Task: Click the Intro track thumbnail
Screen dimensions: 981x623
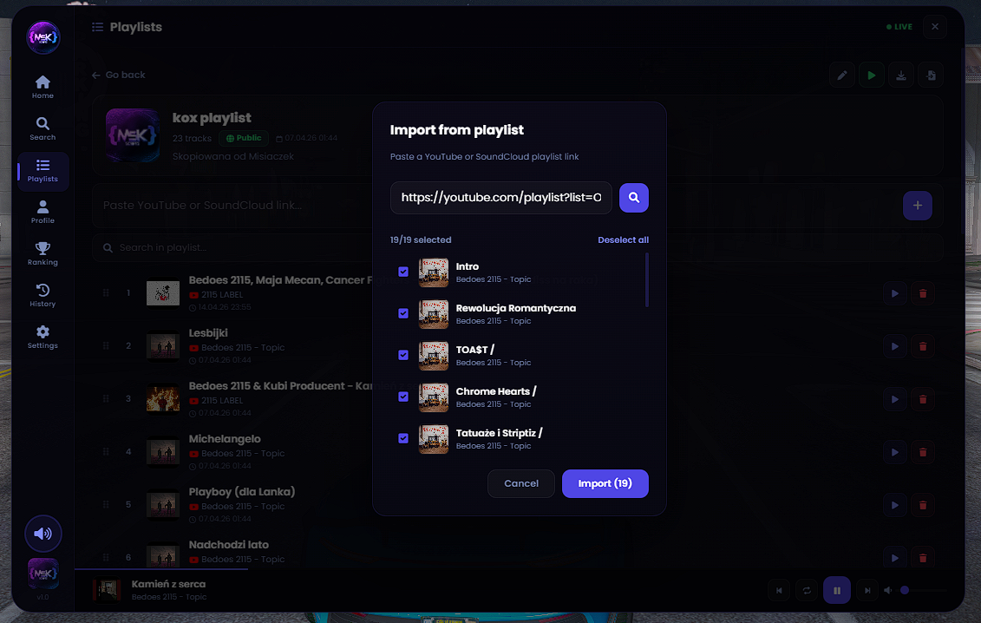Action: tap(434, 272)
